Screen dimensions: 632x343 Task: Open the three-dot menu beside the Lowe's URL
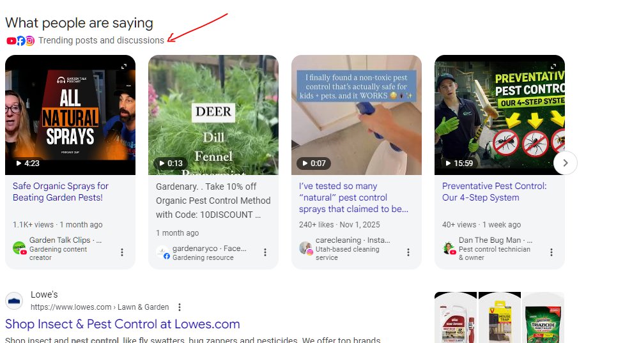180,307
